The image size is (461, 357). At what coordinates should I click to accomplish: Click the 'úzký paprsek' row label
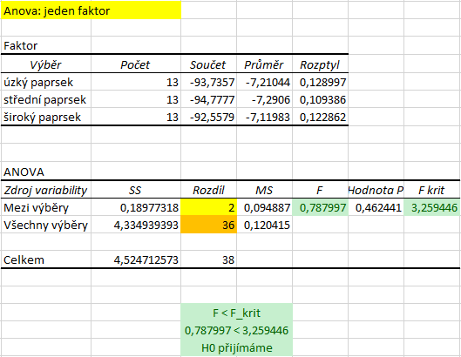click(46, 82)
